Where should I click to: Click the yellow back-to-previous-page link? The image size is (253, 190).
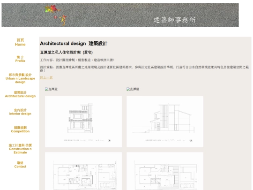pos(46,77)
